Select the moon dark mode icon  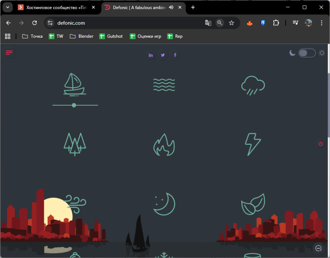point(292,53)
